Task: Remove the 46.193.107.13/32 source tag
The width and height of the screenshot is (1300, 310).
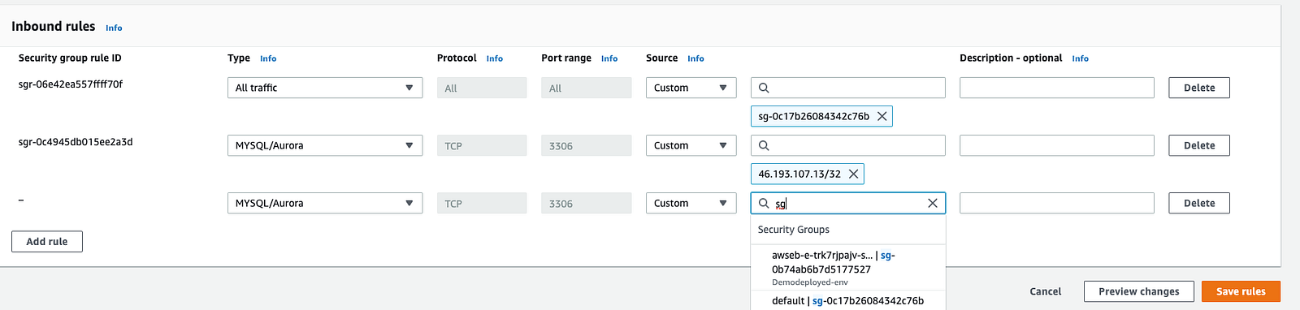Action: click(853, 174)
